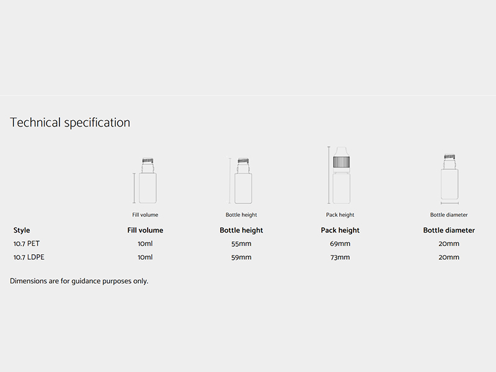Select the bottle diameter diagram illustration

click(x=449, y=179)
